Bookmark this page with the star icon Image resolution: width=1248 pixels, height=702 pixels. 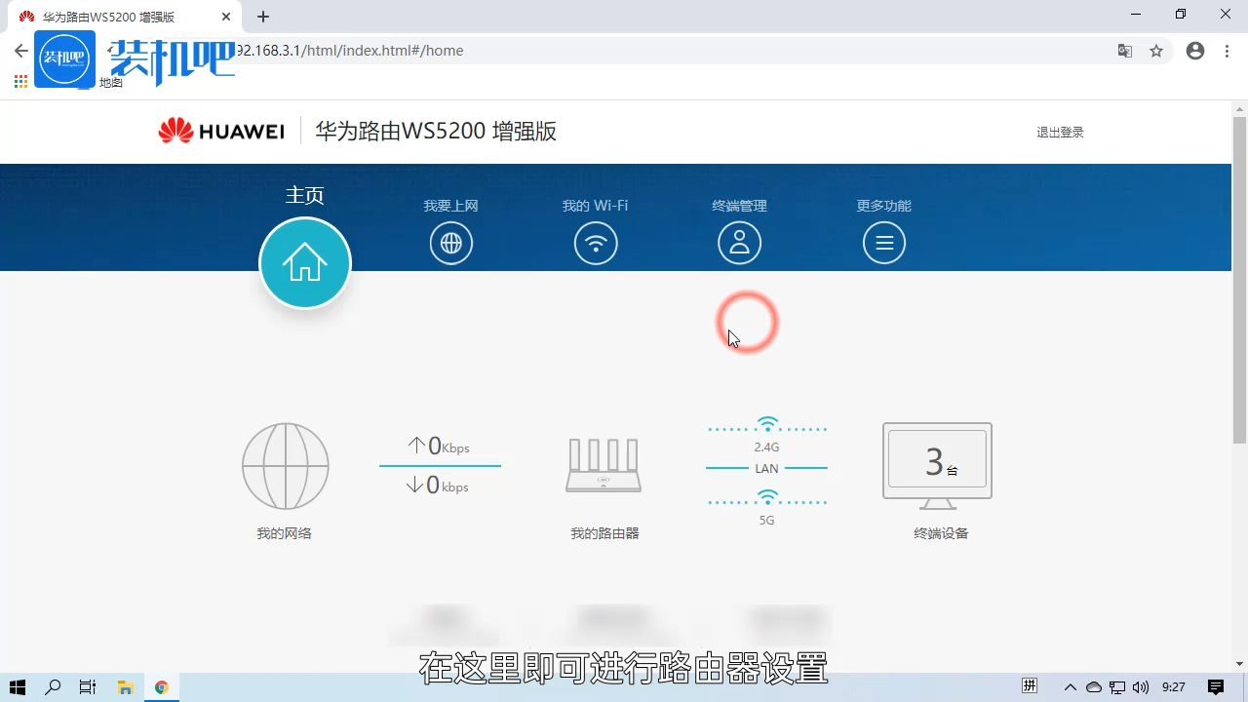[1156, 51]
